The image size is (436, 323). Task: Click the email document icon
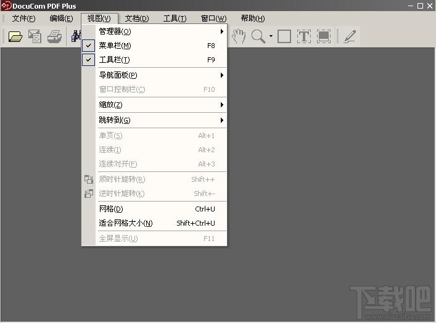click(x=35, y=37)
